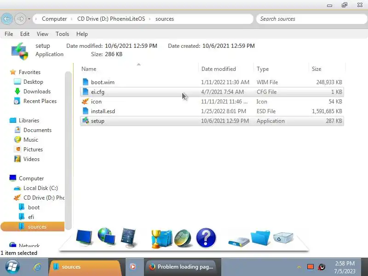Viewport: 368px width, 276px height.
Task: Open the Windows Start button
Action: [12, 267]
